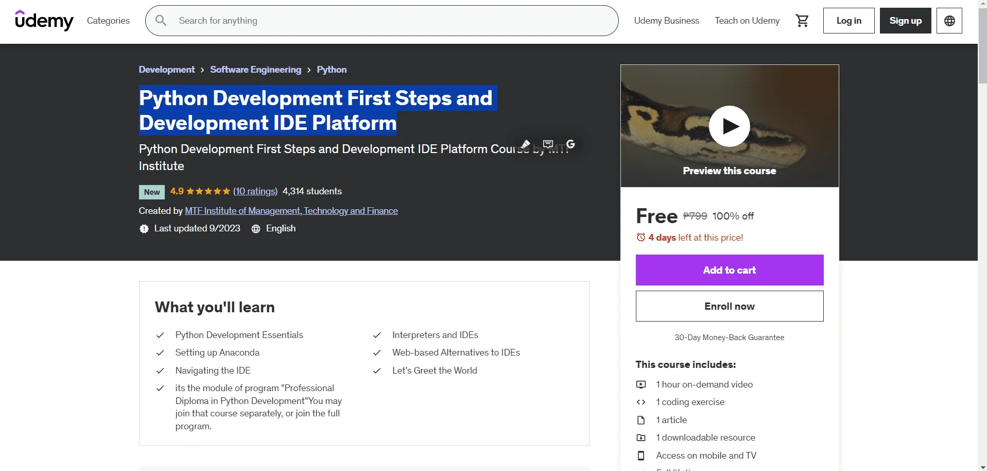The width and height of the screenshot is (987, 471).
Task: Click the video icon beside 1 hour on-demand video
Action: 641,384
